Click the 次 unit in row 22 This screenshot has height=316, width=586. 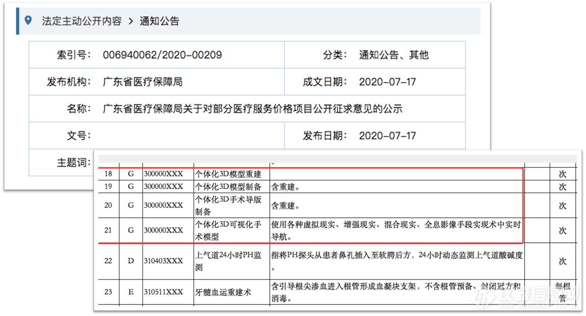562,261
